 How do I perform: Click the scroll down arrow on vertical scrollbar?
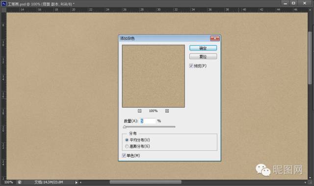click(310, 177)
